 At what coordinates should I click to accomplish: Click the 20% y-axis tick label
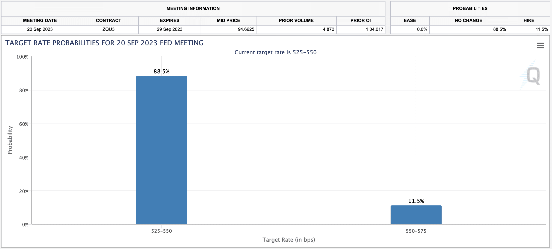(x=24, y=191)
